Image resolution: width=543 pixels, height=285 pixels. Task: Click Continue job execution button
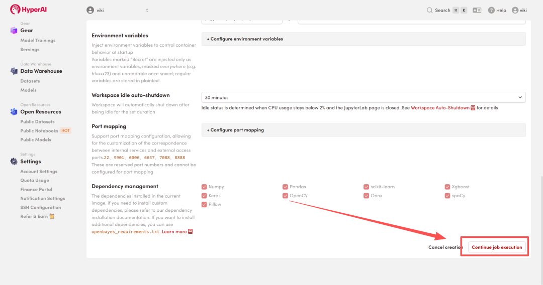(497, 247)
